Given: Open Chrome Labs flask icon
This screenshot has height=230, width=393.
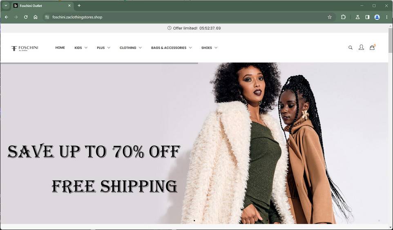Looking at the screenshot, I should (357, 17).
